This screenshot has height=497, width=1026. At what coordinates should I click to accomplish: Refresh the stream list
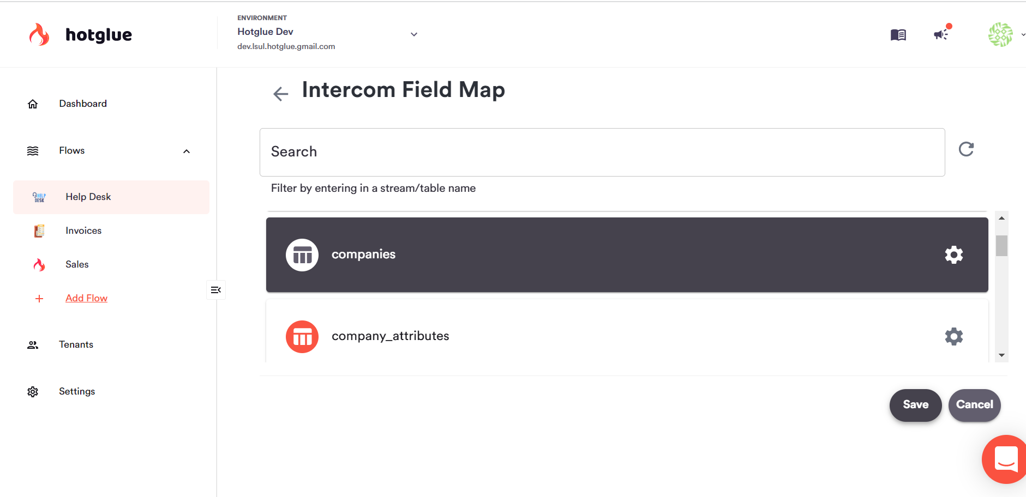pos(966,149)
